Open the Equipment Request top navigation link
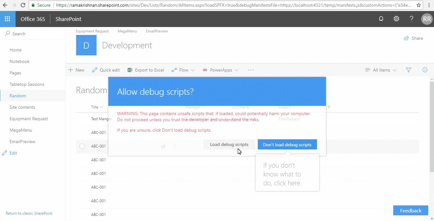The height and width of the screenshot is (221, 434). click(x=92, y=31)
